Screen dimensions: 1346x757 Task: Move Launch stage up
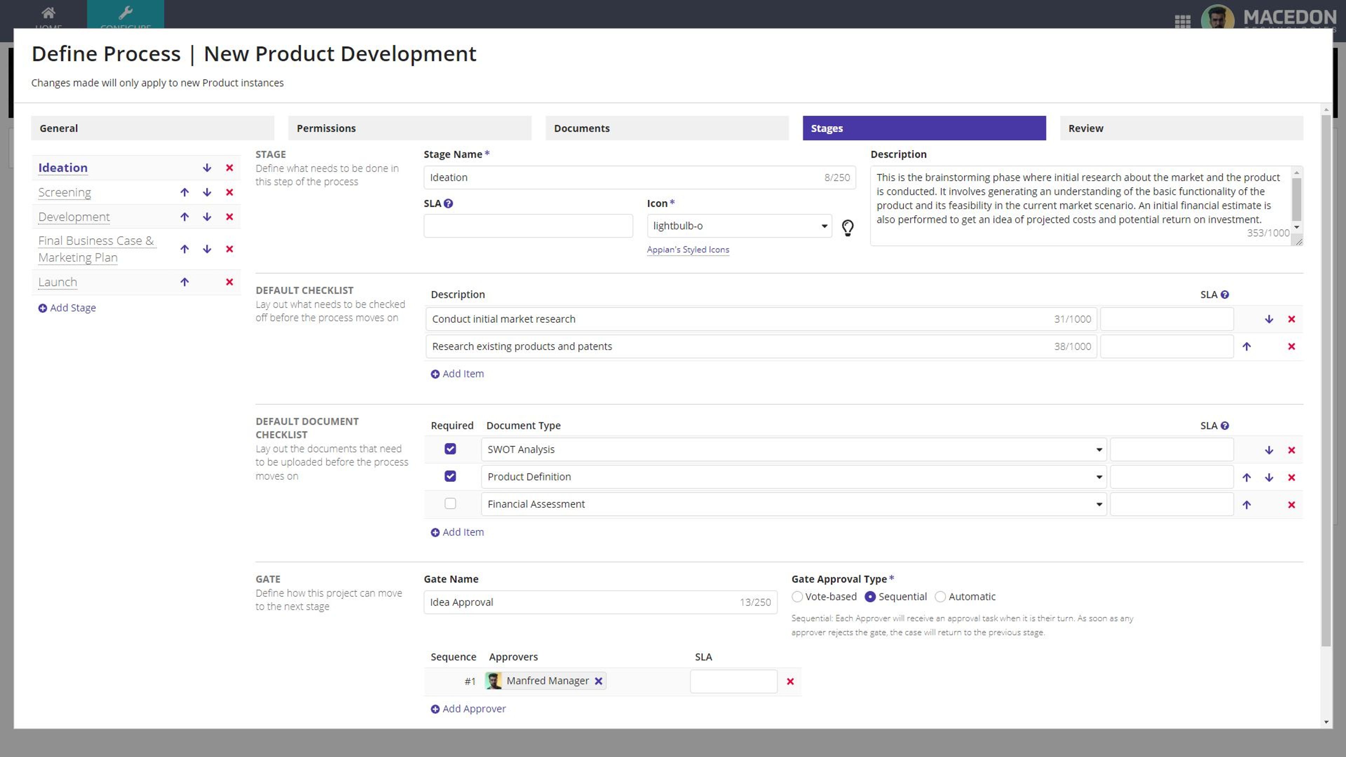[x=184, y=282]
